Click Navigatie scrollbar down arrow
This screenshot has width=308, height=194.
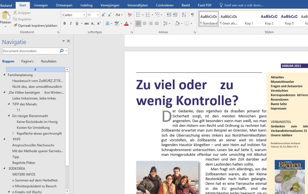pos(67,191)
